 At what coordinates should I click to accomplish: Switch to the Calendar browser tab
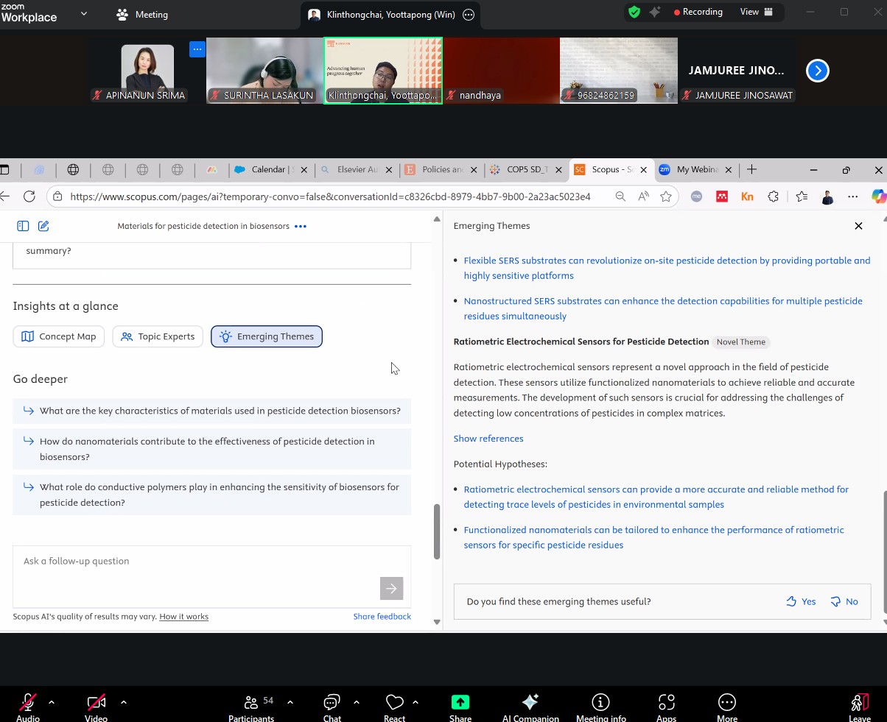pos(267,169)
